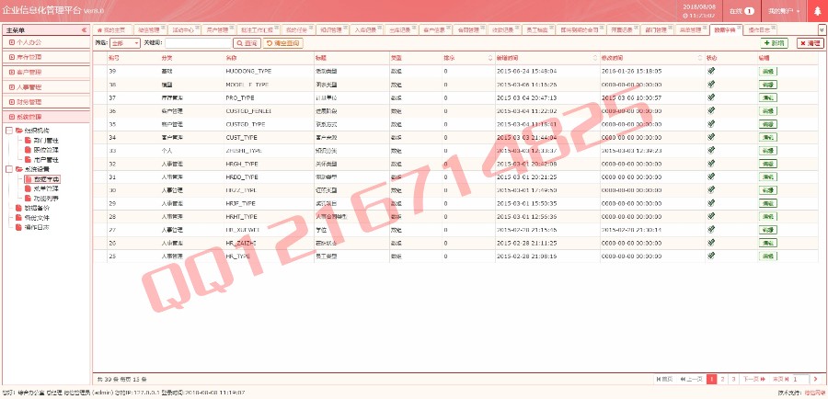Open 功能列表 in the sidebar tree
828x399 pixels.
pyautogui.click(x=46, y=199)
